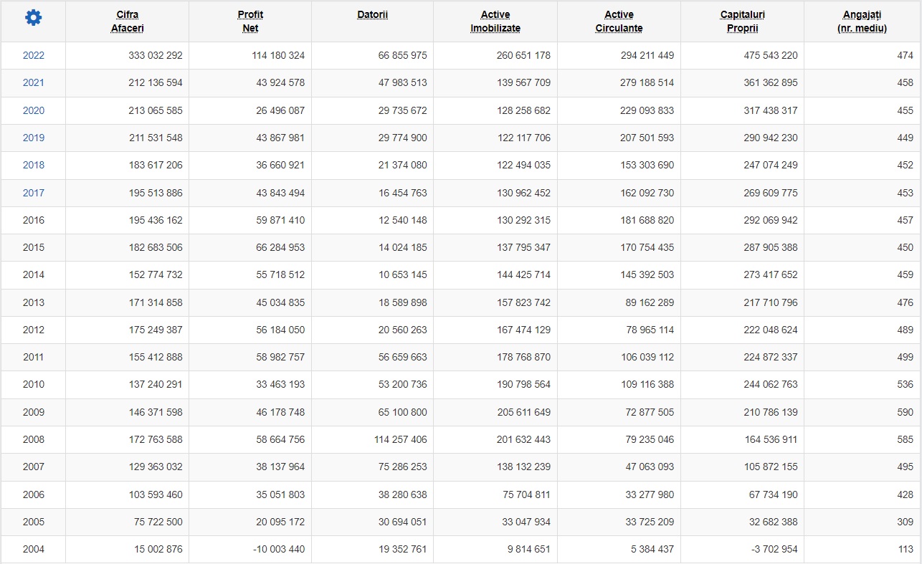
Task: Click the Angajați (nr. mediu) header
Action: click(862, 21)
